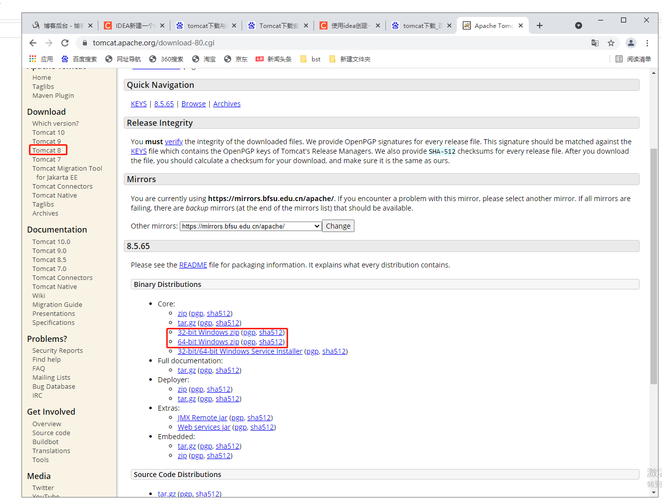Close the 博客后台 tab
The width and height of the screenshot is (662, 501).
pyautogui.click(x=90, y=25)
